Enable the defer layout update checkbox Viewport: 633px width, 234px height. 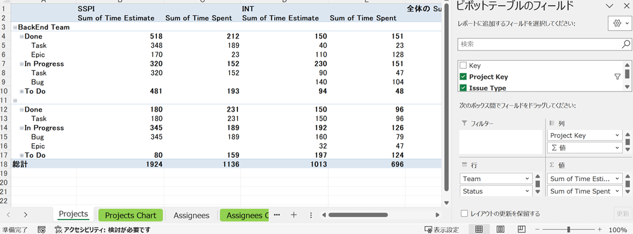[x=464, y=213]
